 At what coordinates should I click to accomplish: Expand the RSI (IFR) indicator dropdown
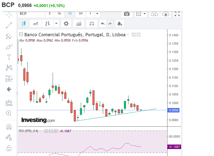click(x=40, y=131)
